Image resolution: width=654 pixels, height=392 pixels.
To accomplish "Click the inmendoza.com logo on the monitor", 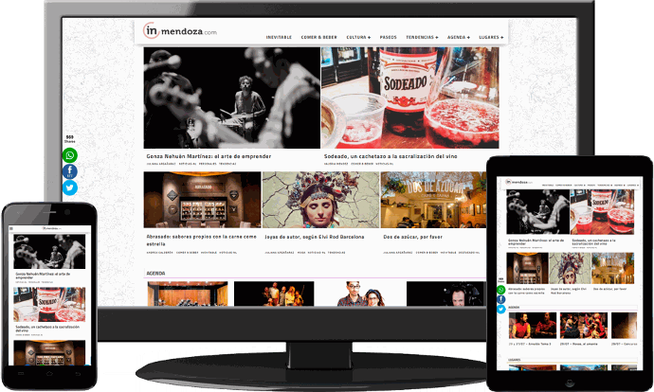I will pos(180,32).
